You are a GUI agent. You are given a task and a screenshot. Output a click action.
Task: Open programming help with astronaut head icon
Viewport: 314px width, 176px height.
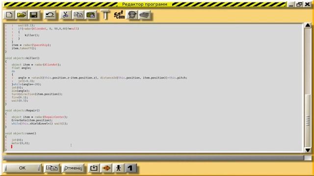point(132,15)
